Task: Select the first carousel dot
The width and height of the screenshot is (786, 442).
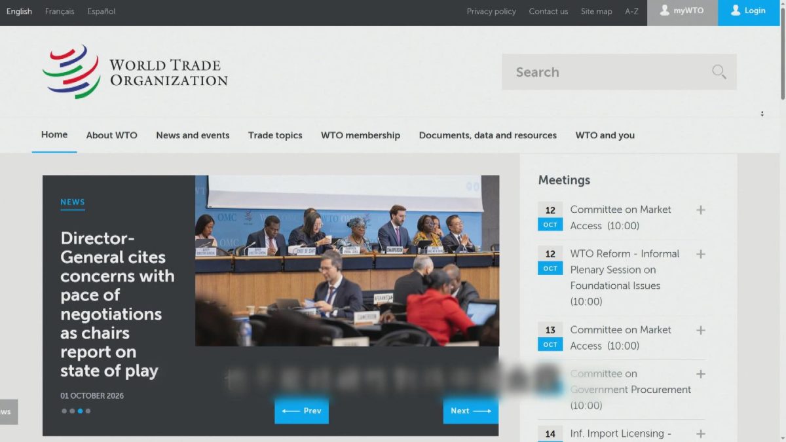Action: 64,411
